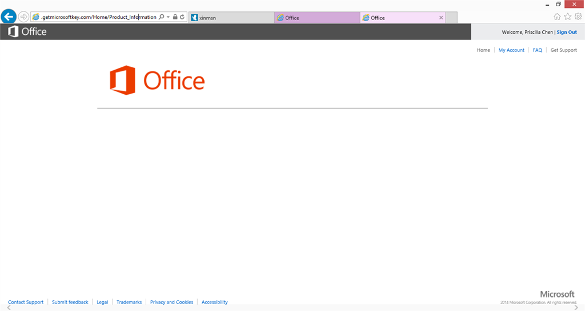The height and width of the screenshot is (311, 585).
Task: Go to the Home navigation link
Action: click(483, 50)
